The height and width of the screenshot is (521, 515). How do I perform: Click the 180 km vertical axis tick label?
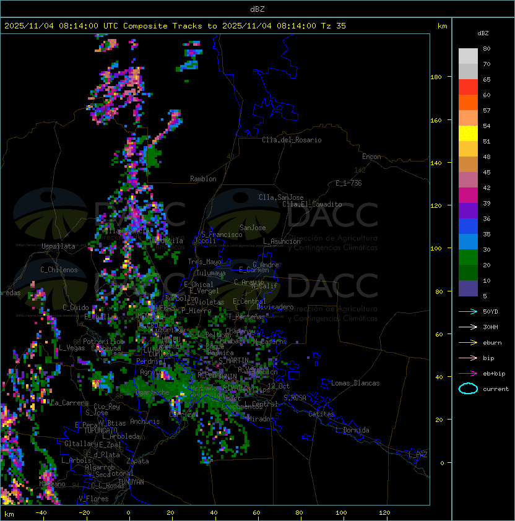436,77
